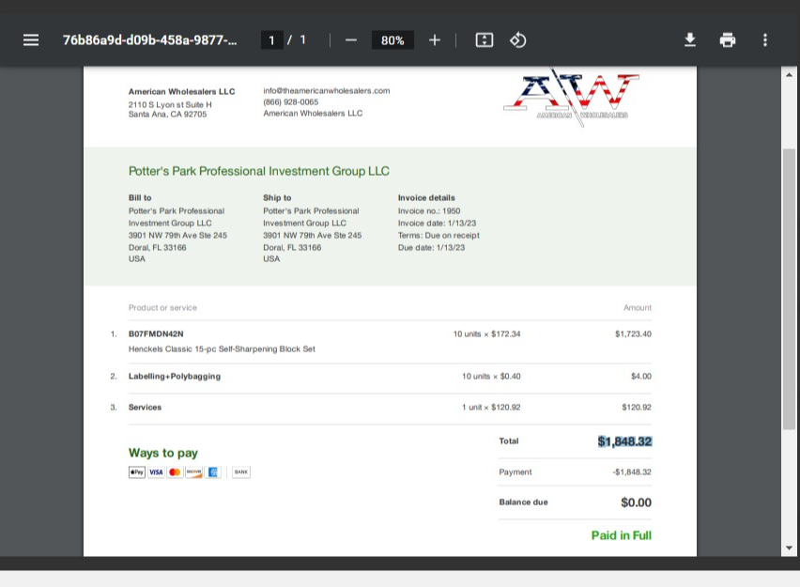Click the $1,723.40 amount
The width and height of the screenshot is (800, 587).
[x=633, y=333]
